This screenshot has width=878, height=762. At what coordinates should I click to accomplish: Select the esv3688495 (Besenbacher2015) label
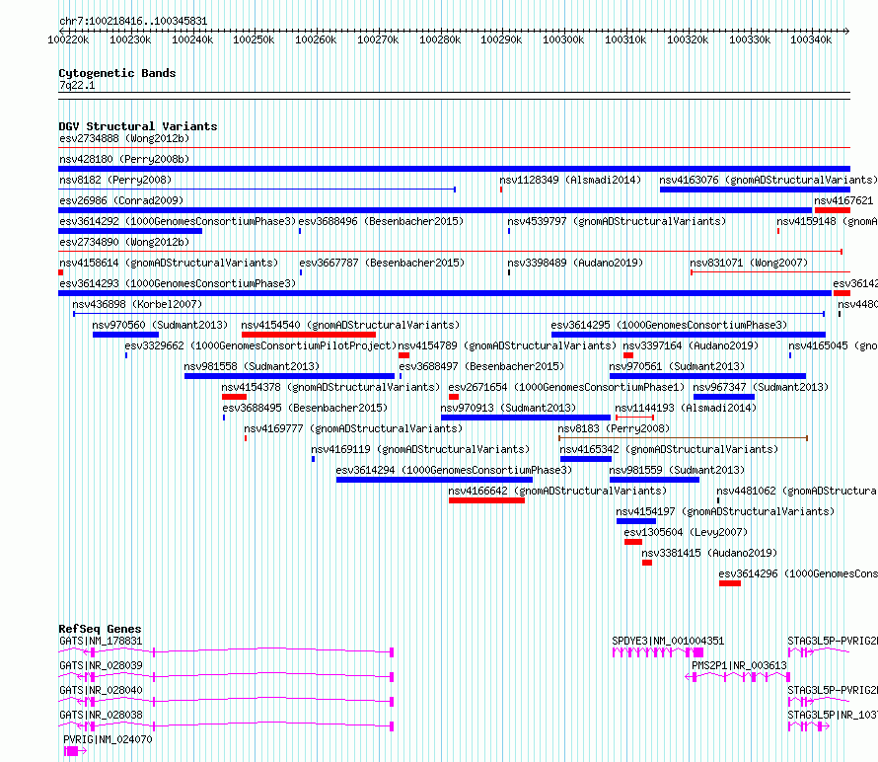coord(305,408)
